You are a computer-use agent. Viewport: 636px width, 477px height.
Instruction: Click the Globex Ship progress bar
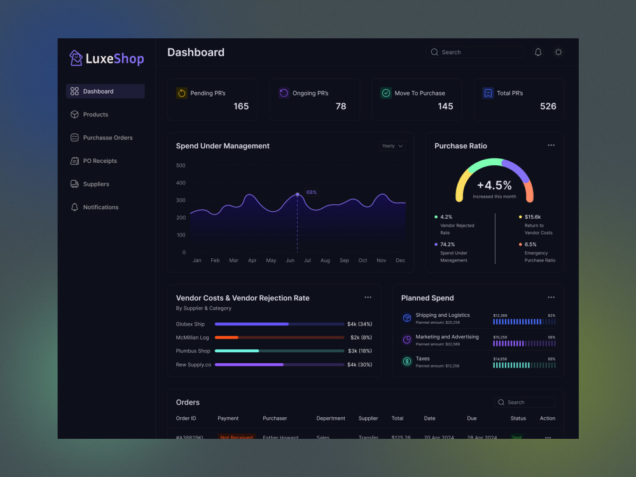coord(279,324)
